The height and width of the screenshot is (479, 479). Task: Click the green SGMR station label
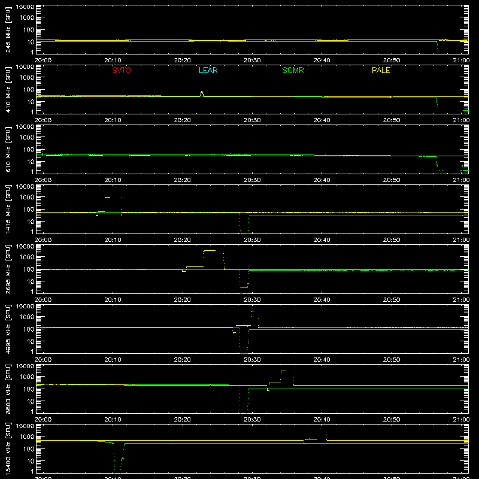[x=293, y=70]
